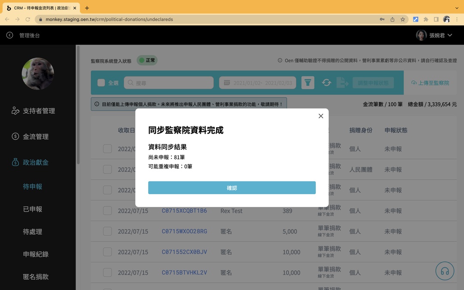
Task: Check the checkbox on the 人民團體 row
Action: (107, 169)
